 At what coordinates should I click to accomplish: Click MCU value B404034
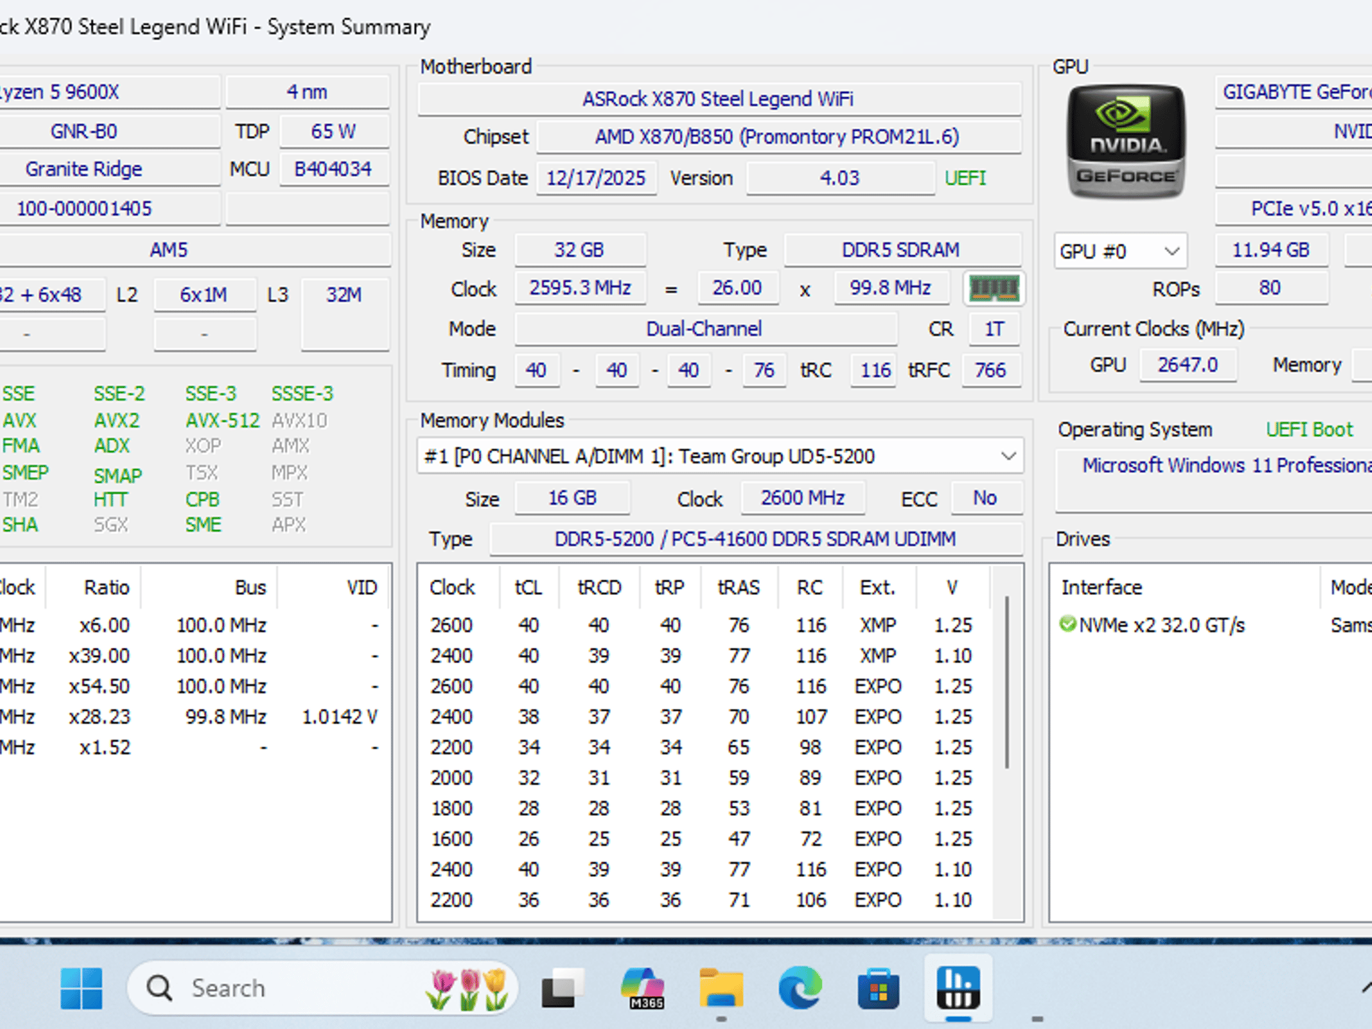click(x=334, y=169)
